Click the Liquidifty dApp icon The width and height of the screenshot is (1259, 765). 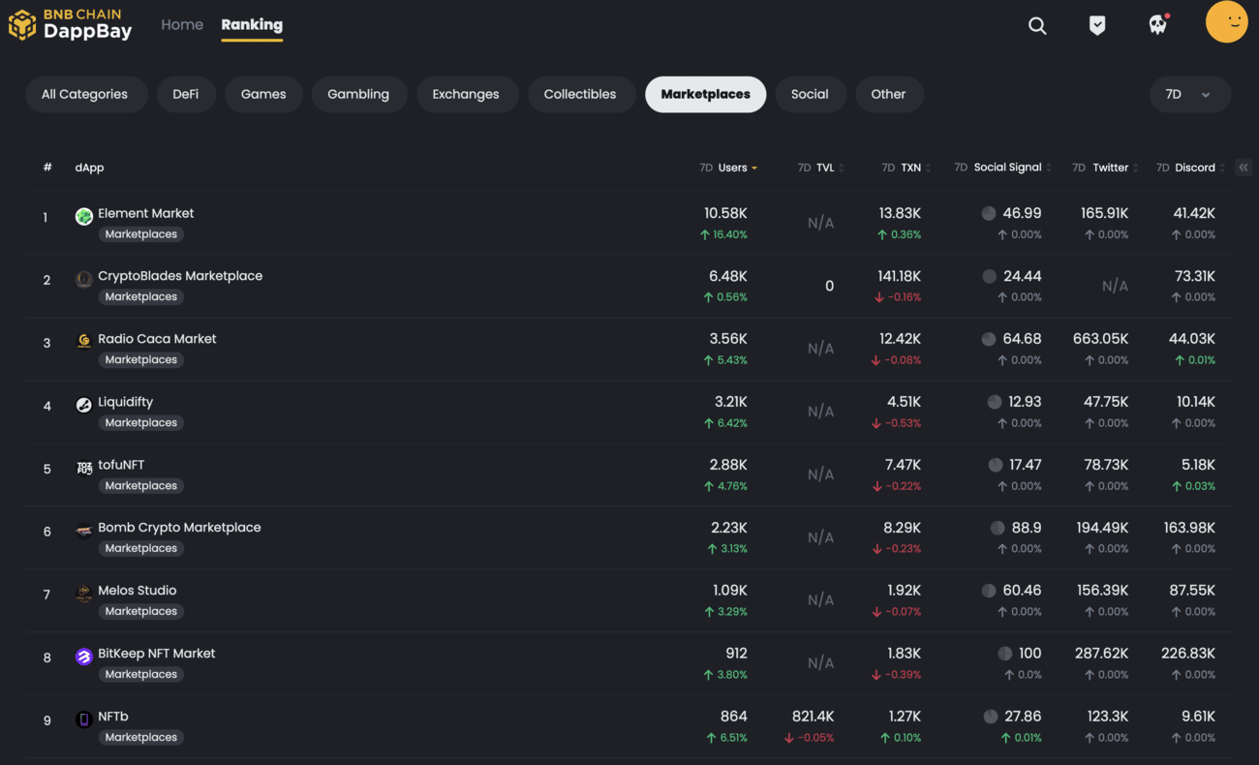(x=84, y=405)
